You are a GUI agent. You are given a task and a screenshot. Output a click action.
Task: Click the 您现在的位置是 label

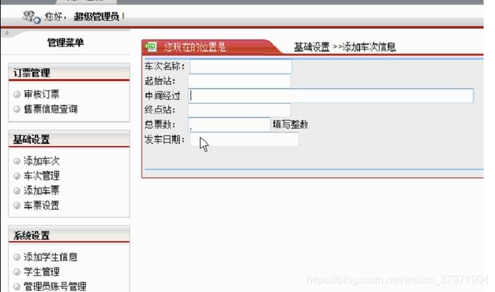[195, 48]
